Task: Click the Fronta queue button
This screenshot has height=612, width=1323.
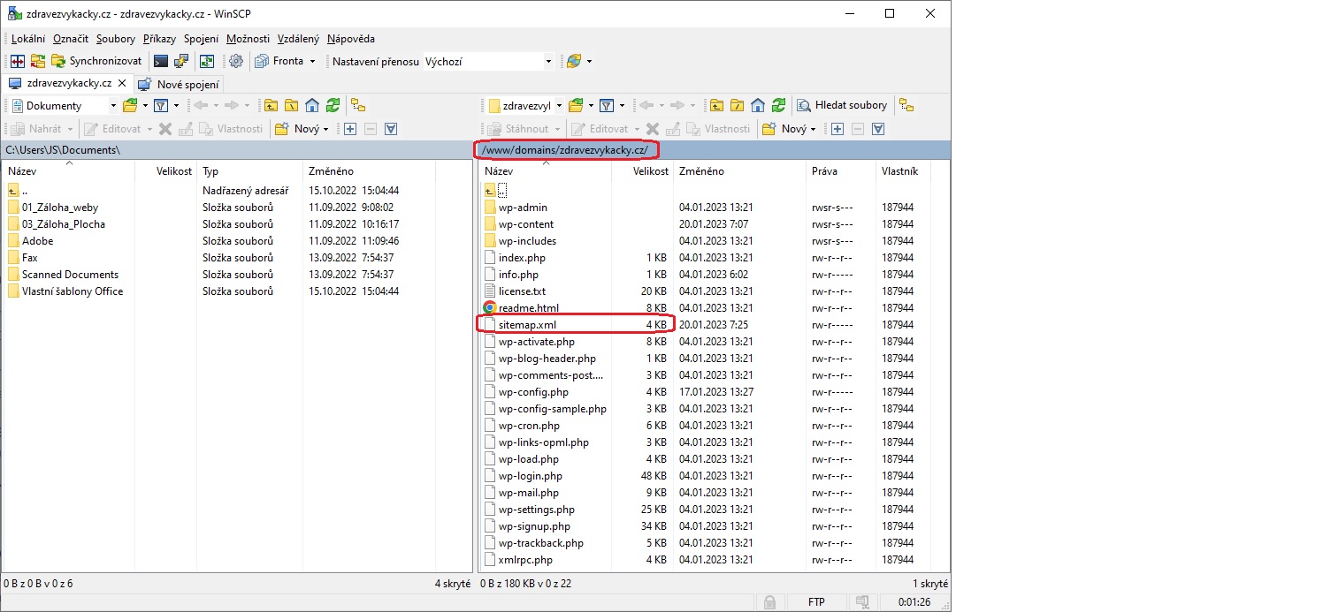Action: pyautogui.click(x=279, y=62)
